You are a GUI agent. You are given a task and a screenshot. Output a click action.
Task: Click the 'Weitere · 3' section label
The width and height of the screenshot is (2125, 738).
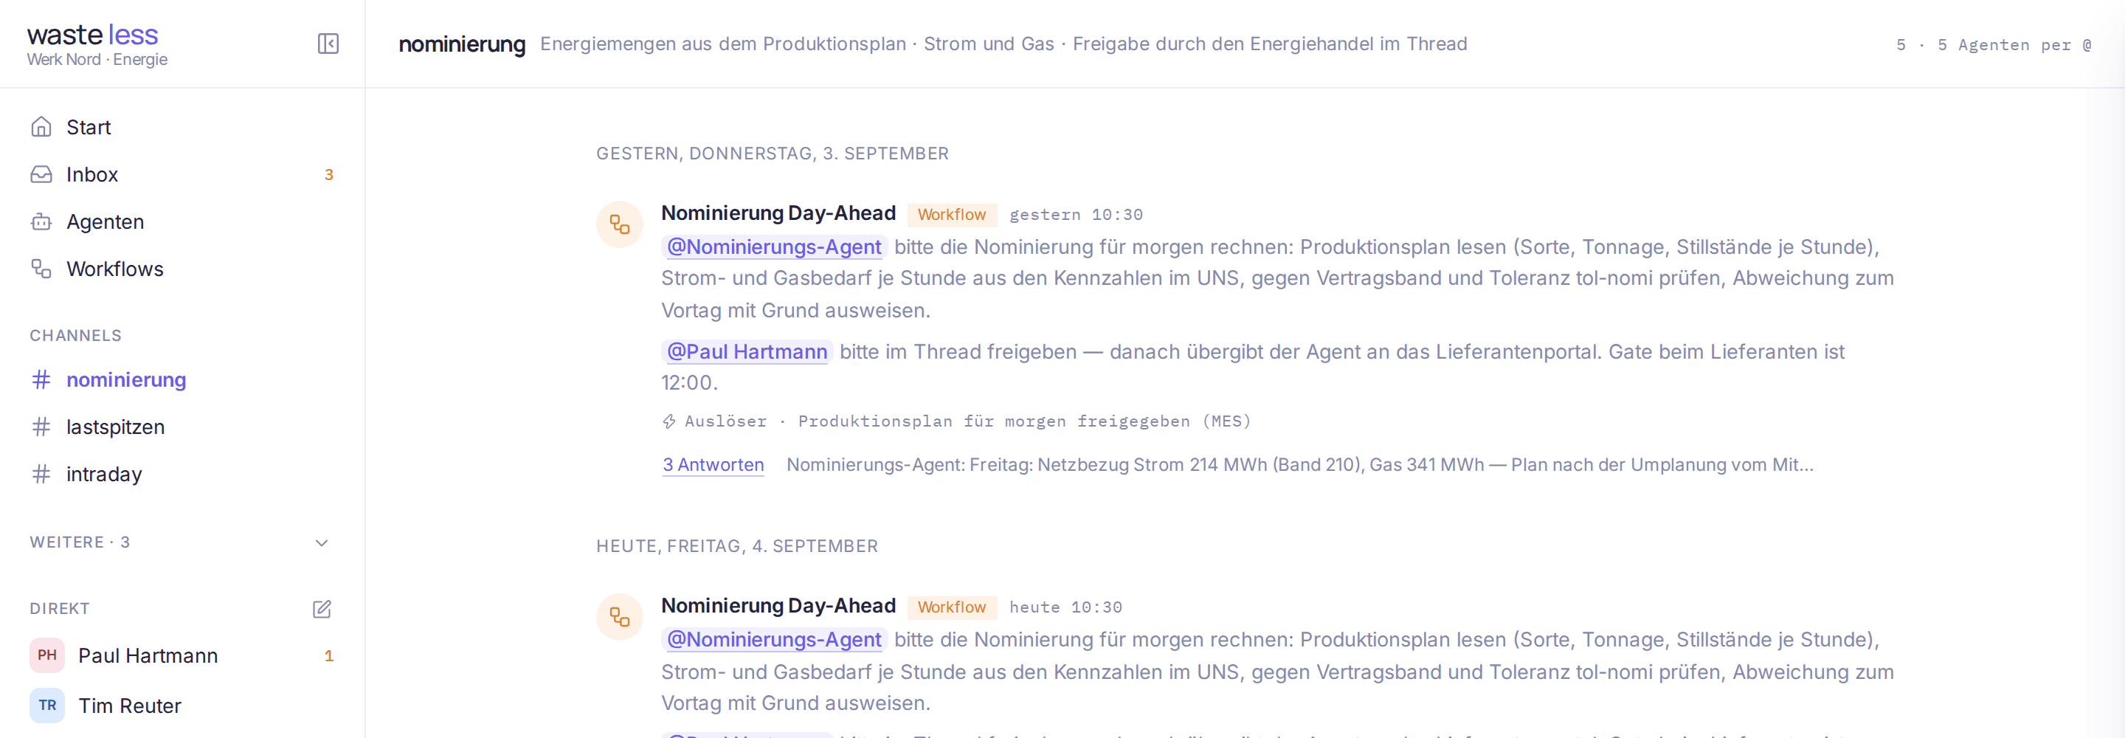(80, 542)
